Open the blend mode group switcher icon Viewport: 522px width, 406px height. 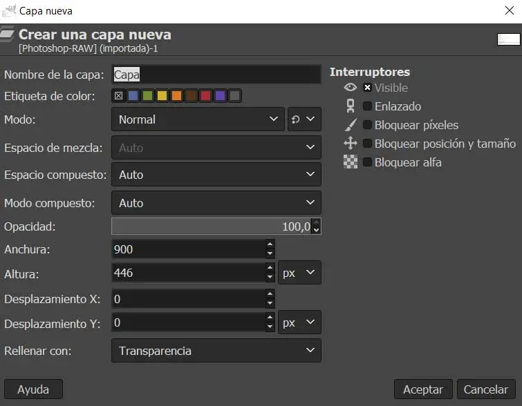pos(304,119)
